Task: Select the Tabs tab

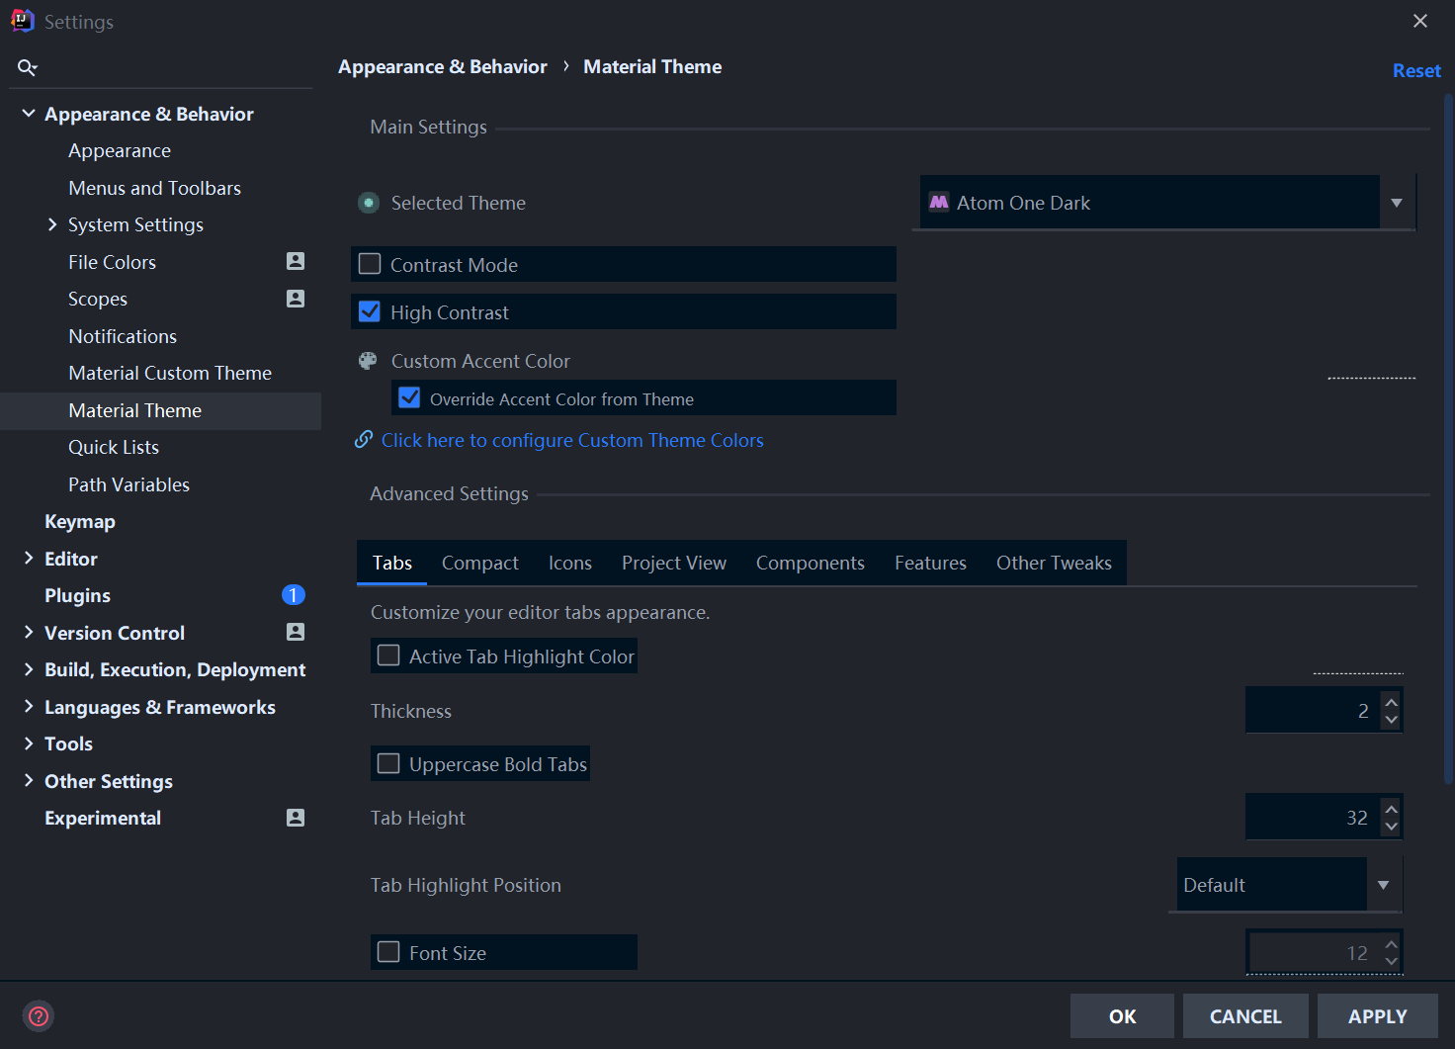Action: (392, 563)
